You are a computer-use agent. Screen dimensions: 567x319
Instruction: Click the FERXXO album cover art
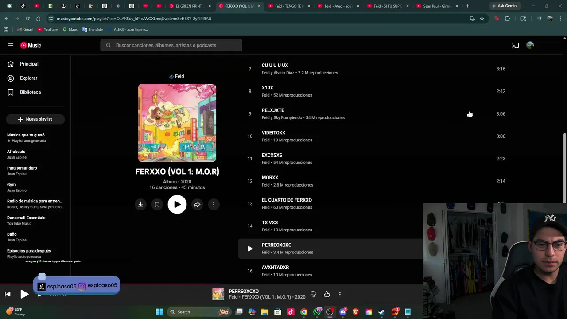(177, 123)
